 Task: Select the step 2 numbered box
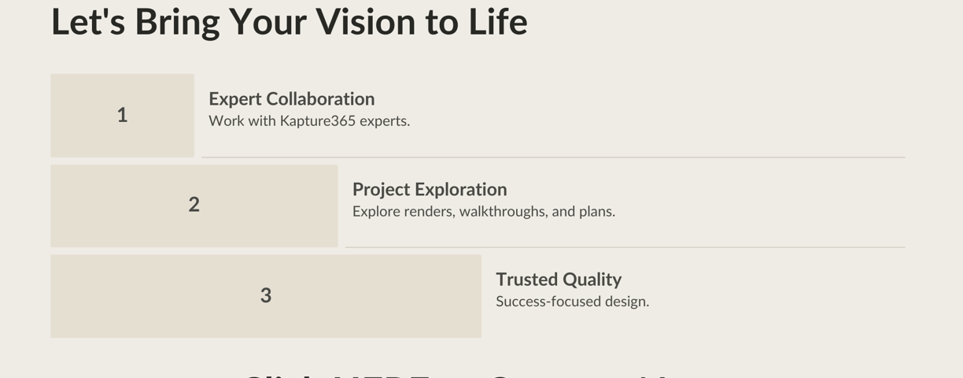click(194, 206)
